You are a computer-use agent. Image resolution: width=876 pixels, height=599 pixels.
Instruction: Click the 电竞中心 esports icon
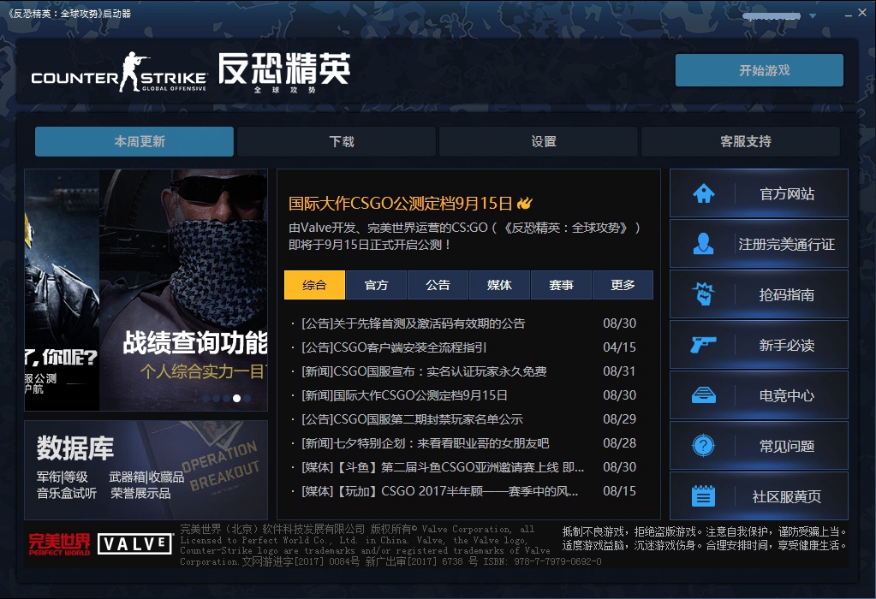tap(703, 395)
